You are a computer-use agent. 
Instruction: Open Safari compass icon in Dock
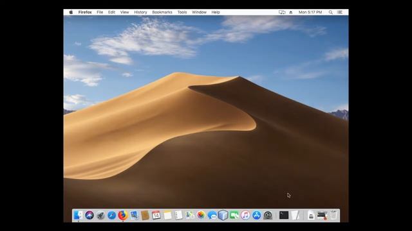coord(111,216)
